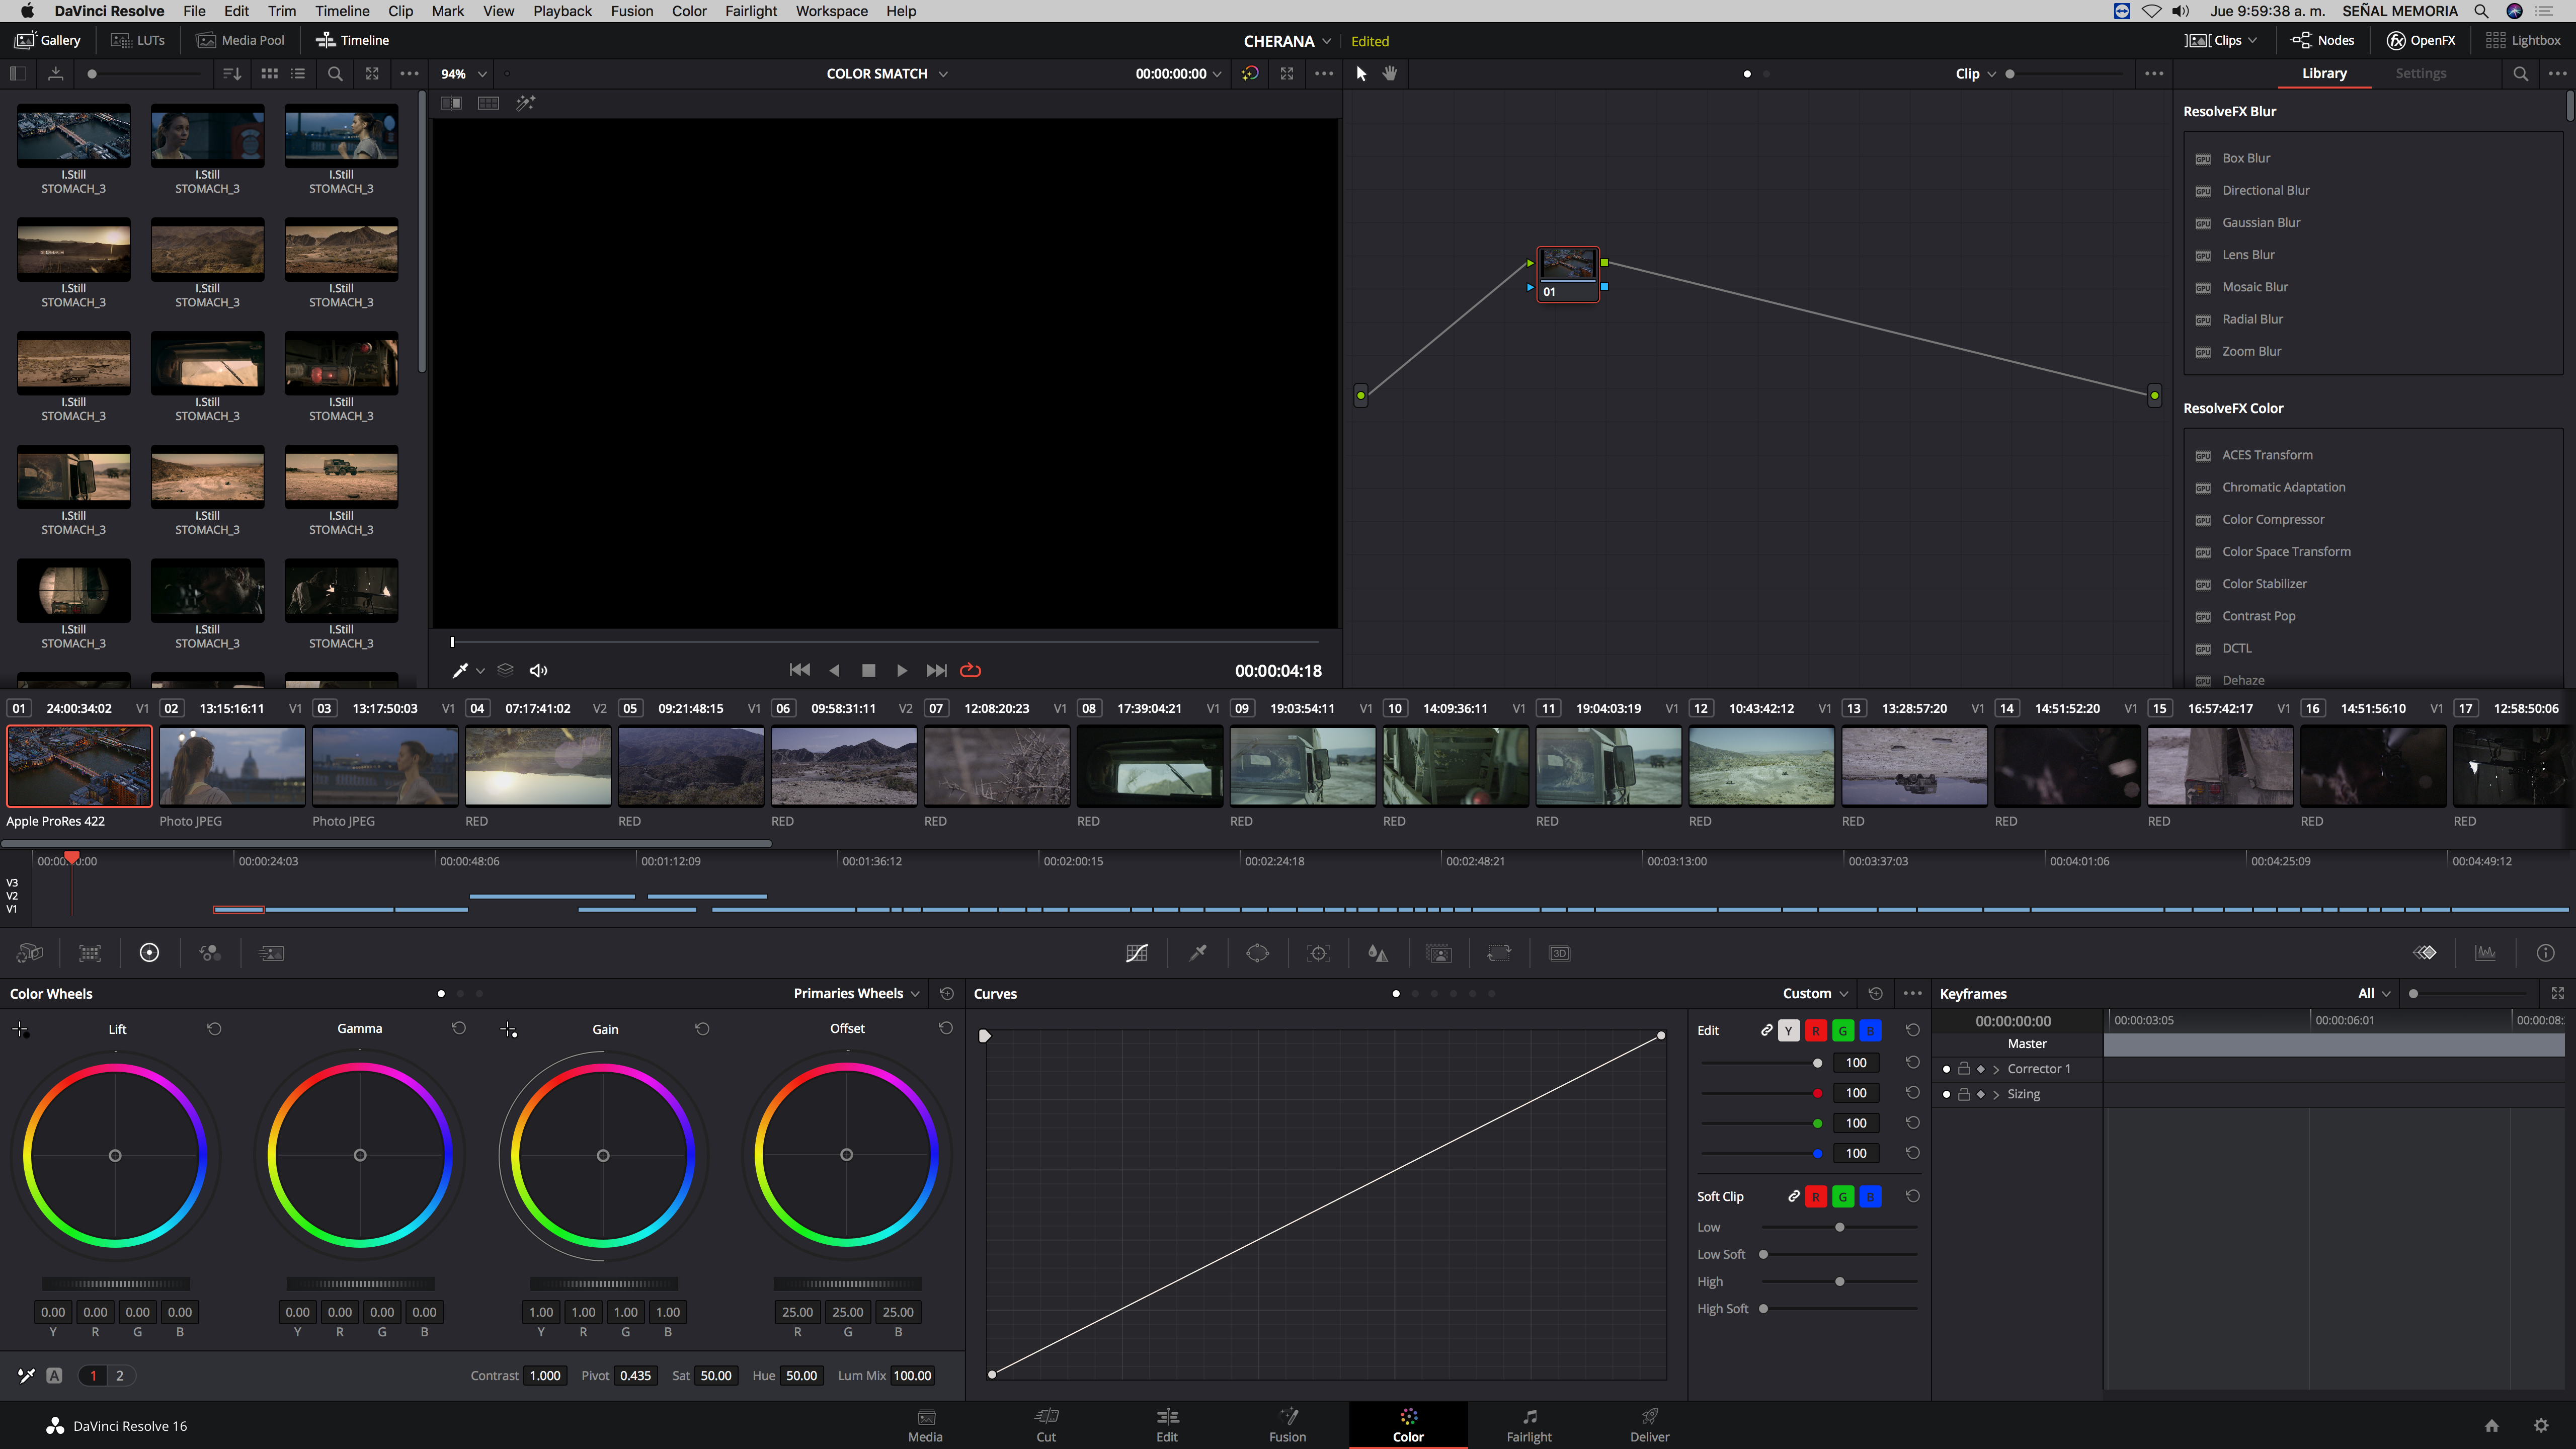Image resolution: width=2576 pixels, height=1449 pixels.
Task: Open the Blur palette icon
Action: pos(1378,953)
